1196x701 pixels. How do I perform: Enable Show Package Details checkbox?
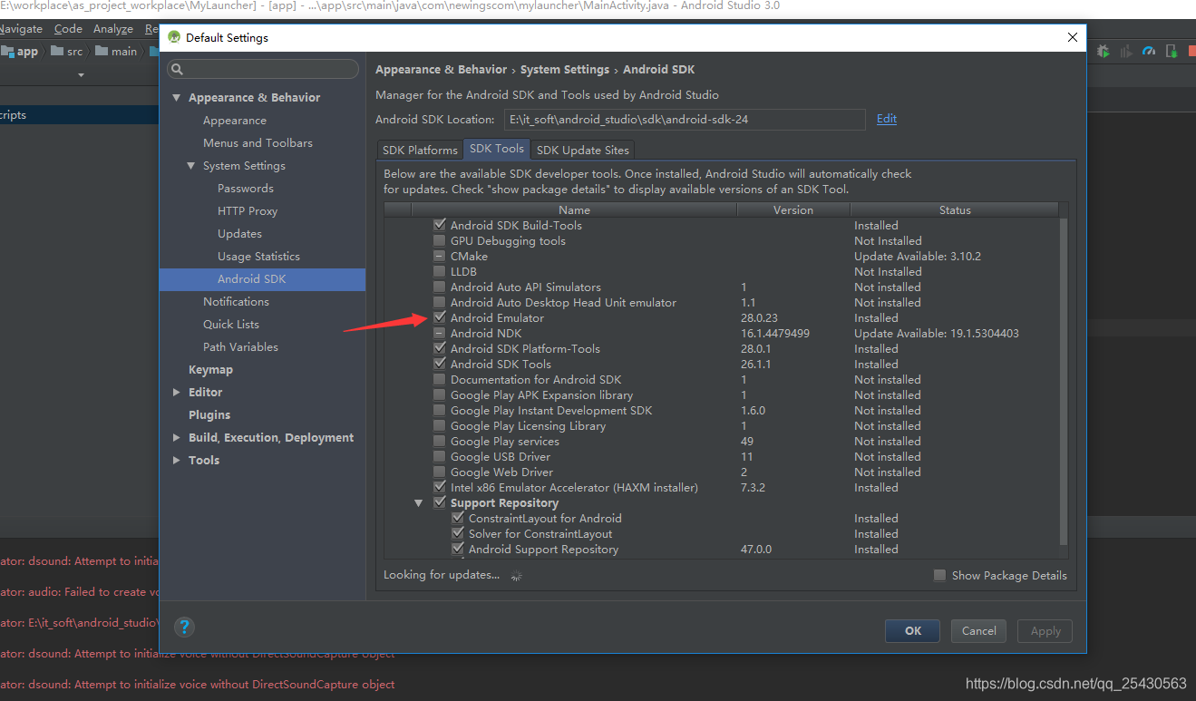pos(940,575)
